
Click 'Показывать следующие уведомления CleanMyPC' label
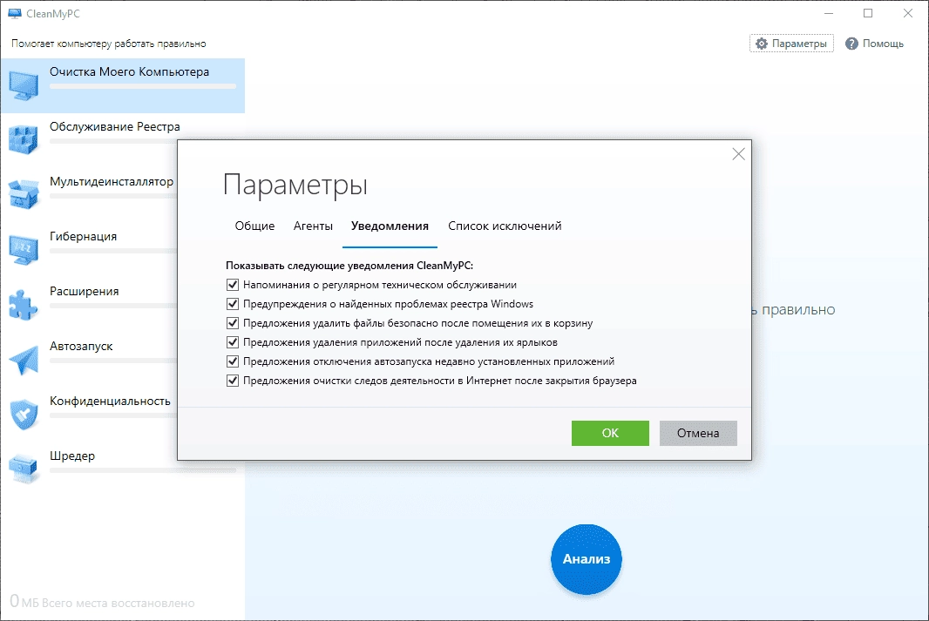349,266
